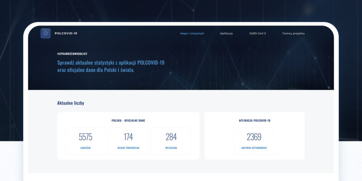
Task: Select the 2369 active users number
Action: pyautogui.click(x=254, y=137)
